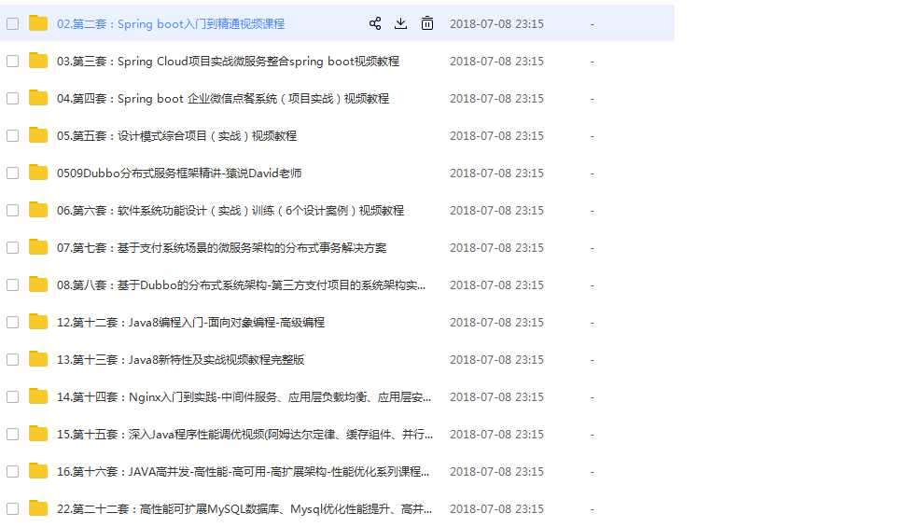Tick the checkbox for 12.第十二套 Java8编程入门
921x527 pixels.
tap(12, 322)
